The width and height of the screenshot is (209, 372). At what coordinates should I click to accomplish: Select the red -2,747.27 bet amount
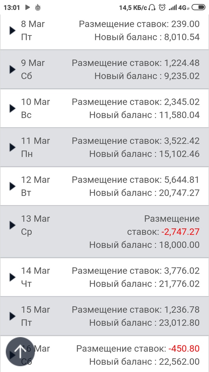click(180, 232)
